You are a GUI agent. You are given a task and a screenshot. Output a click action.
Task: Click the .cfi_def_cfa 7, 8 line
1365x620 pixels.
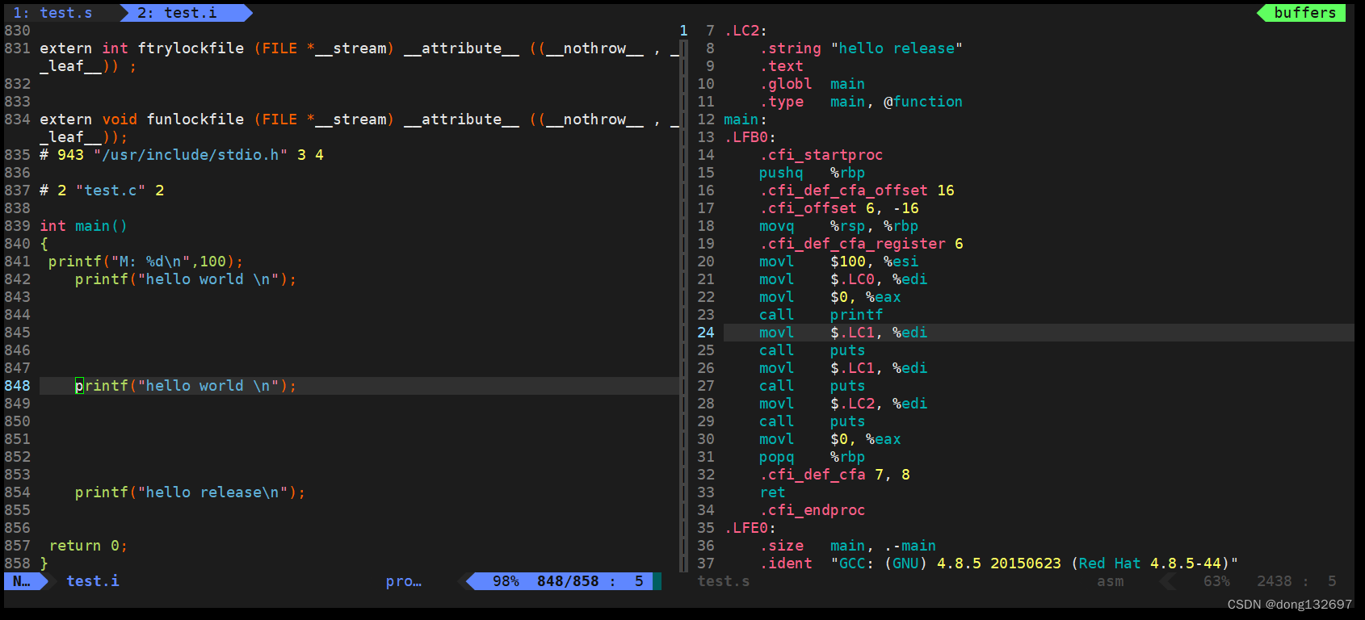point(834,475)
